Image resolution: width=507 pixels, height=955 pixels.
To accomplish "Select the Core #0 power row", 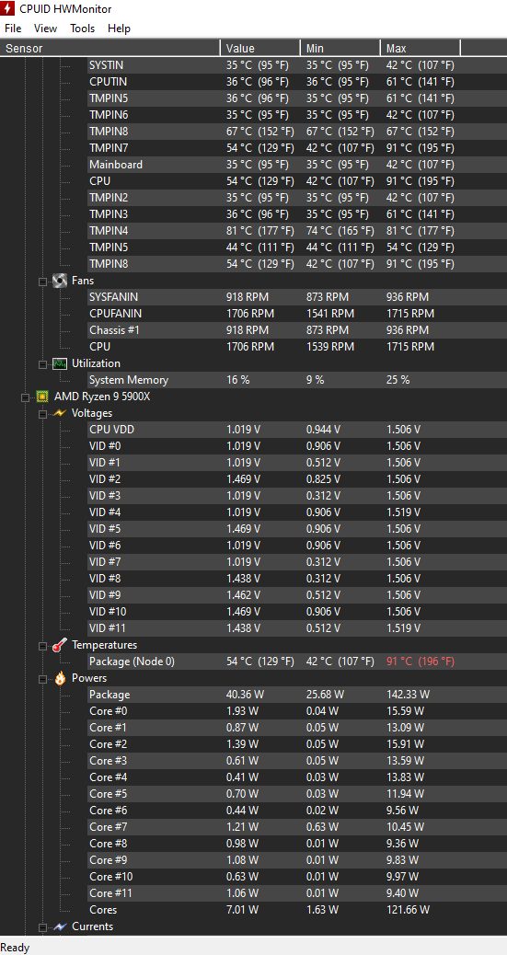I will coord(297,711).
